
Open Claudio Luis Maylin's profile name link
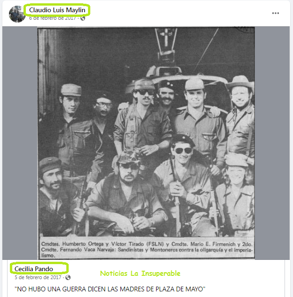(57, 10)
